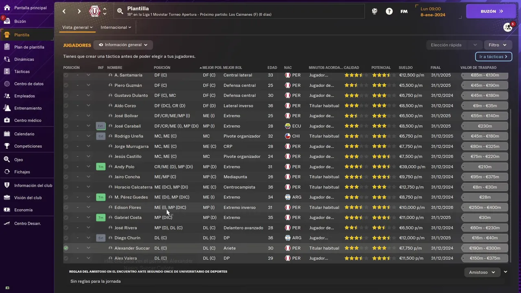Open Centro de datos

[27, 84]
